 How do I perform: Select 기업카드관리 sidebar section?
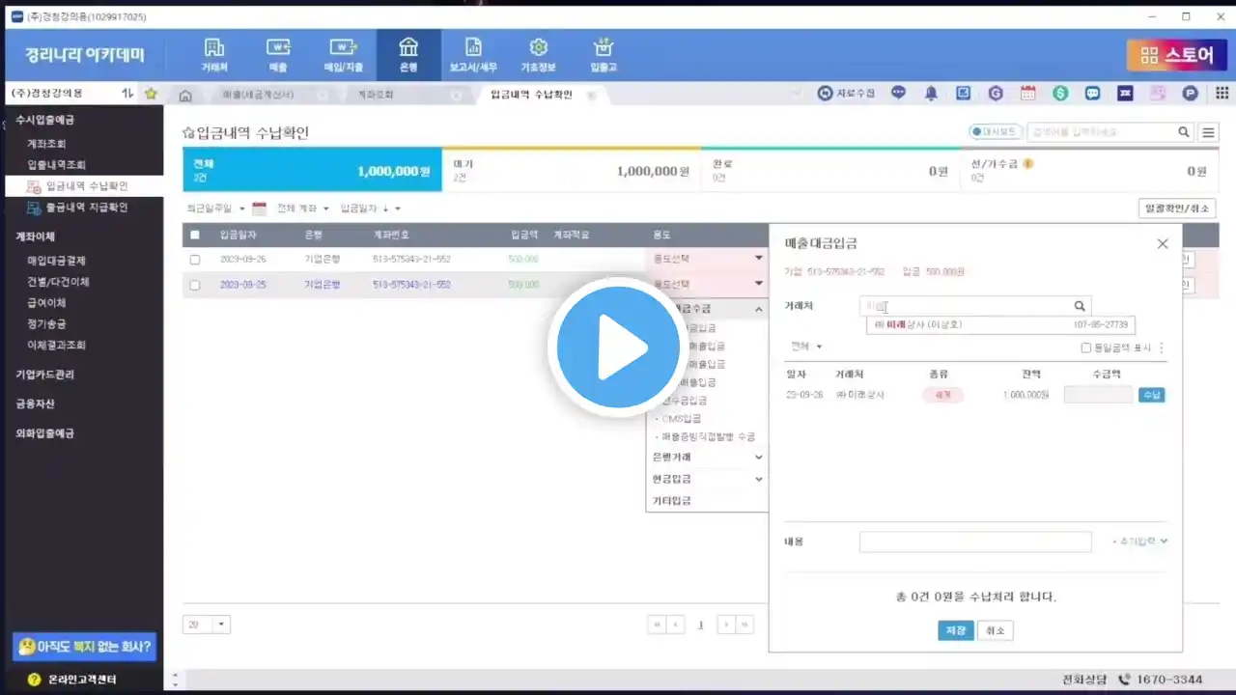pos(44,375)
